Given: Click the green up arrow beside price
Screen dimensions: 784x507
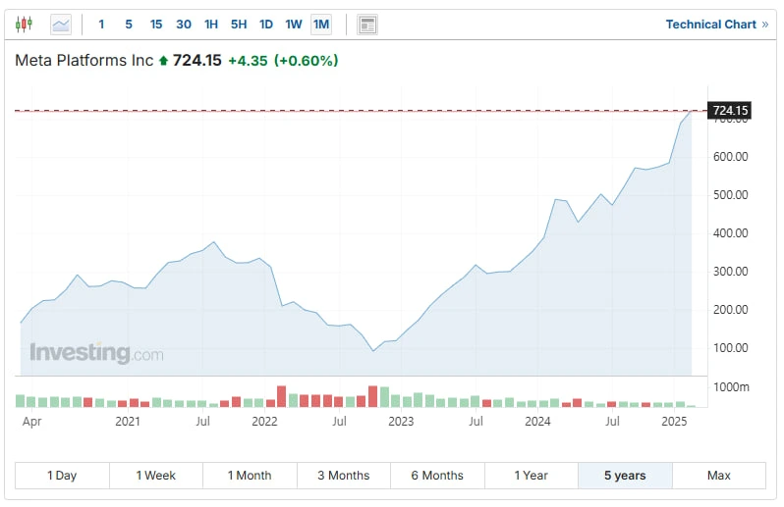Looking at the screenshot, I should click(x=163, y=61).
